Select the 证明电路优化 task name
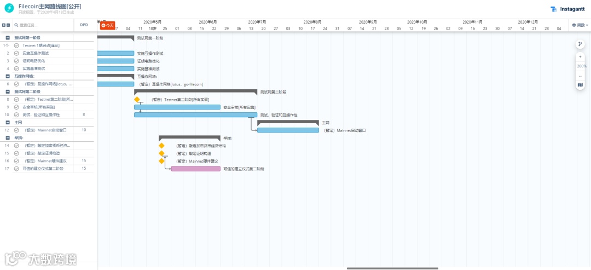Image resolution: width=591 pixels, height=270 pixels. coord(33,61)
